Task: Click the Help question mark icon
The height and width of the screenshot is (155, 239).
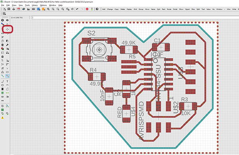Action: tap(97, 9)
